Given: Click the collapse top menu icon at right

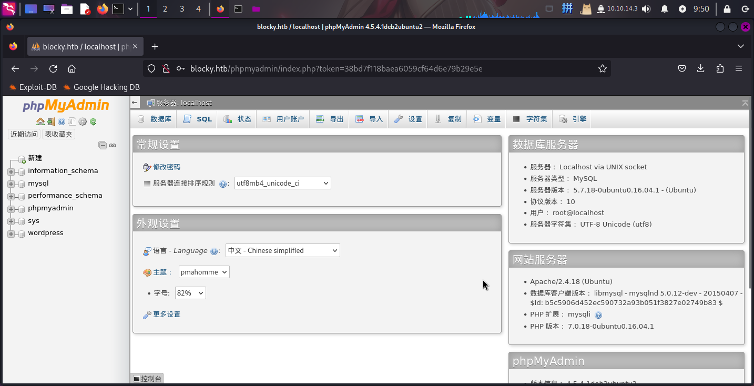Looking at the screenshot, I should click(745, 103).
